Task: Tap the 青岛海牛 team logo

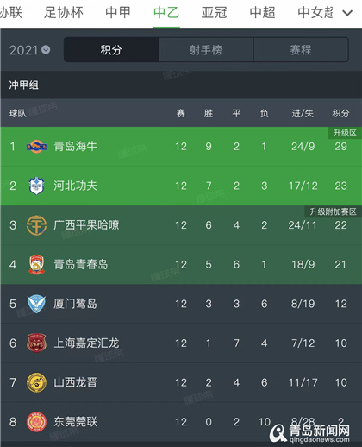Action: (36, 147)
